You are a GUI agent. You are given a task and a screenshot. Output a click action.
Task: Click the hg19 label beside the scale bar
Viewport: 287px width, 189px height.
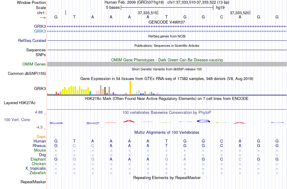coord(220,8)
